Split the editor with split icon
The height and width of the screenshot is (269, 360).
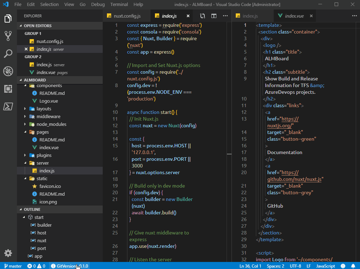pos(214,16)
